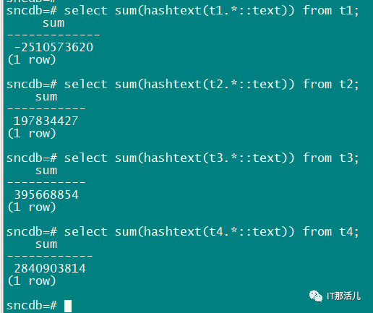Click the blinking cursor block at the prompt
Viewport: 373px width, 313px height.
(68, 306)
